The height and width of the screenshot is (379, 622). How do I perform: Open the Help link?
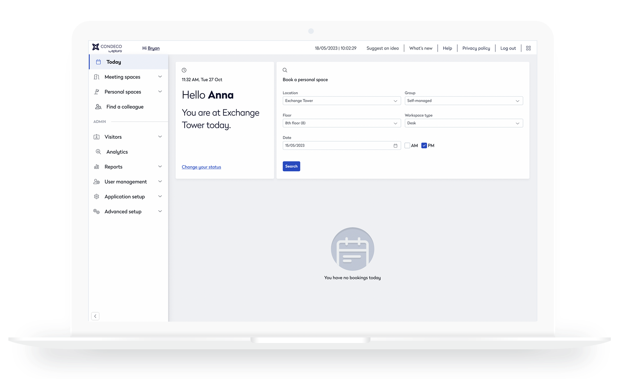click(447, 48)
